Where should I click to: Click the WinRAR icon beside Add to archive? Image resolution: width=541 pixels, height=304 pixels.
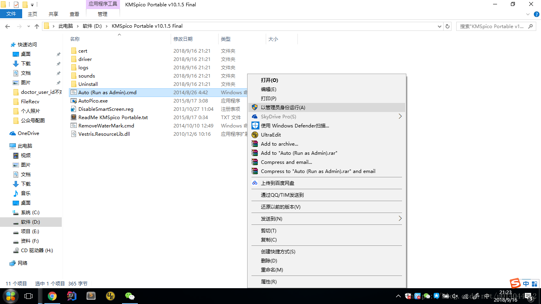pyautogui.click(x=255, y=144)
